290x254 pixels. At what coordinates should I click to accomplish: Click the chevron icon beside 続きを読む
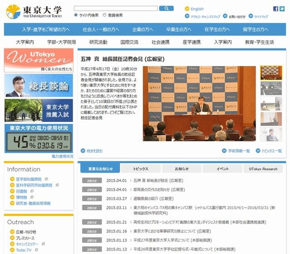(82, 150)
